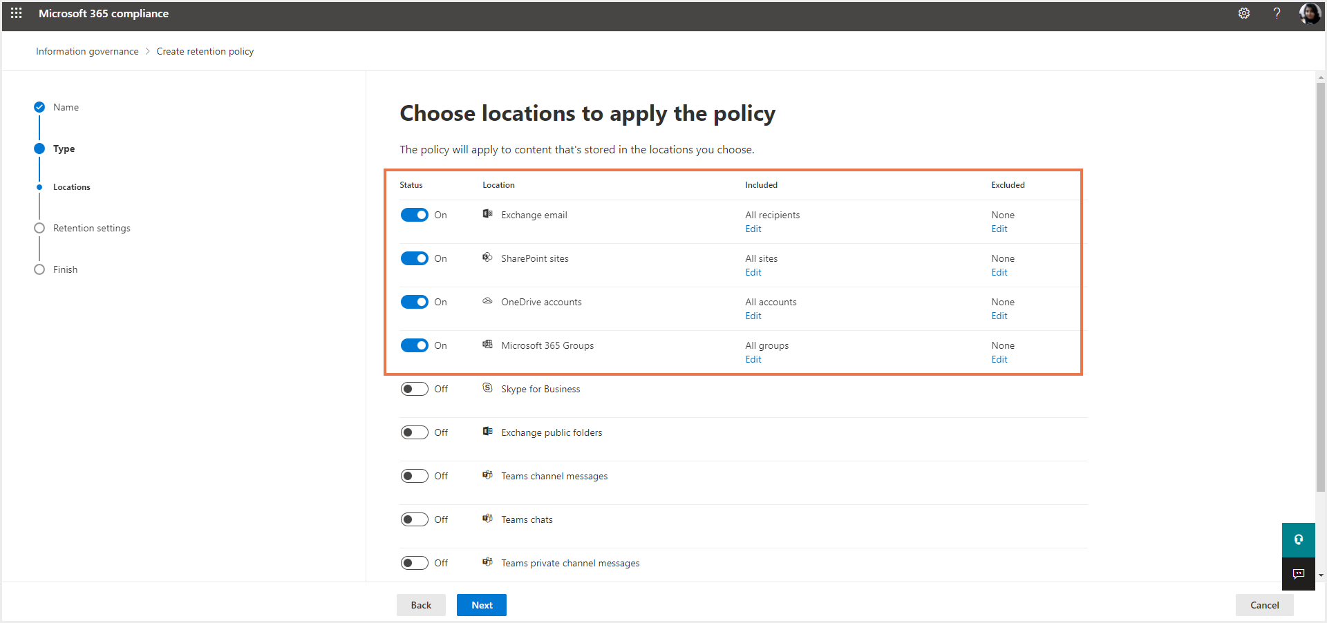Edit the Excluded recipients for Exchange email
Viewport: 1327px width, 623px height.
[999, 228]
